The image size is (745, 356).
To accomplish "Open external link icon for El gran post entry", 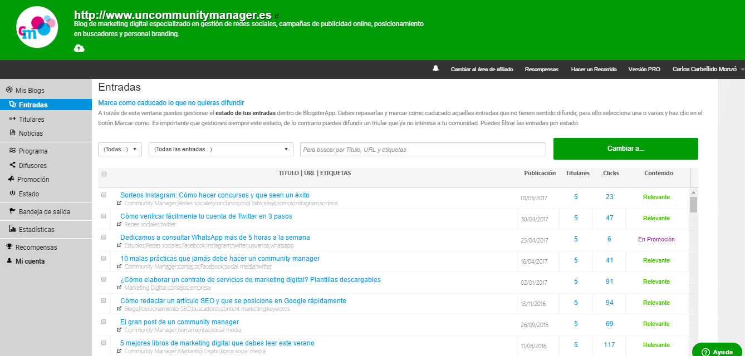I will pyautogui.click(x=119, y=330).
